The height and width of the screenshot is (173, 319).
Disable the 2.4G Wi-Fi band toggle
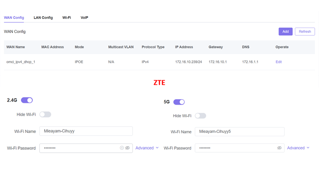coord(27,100)
